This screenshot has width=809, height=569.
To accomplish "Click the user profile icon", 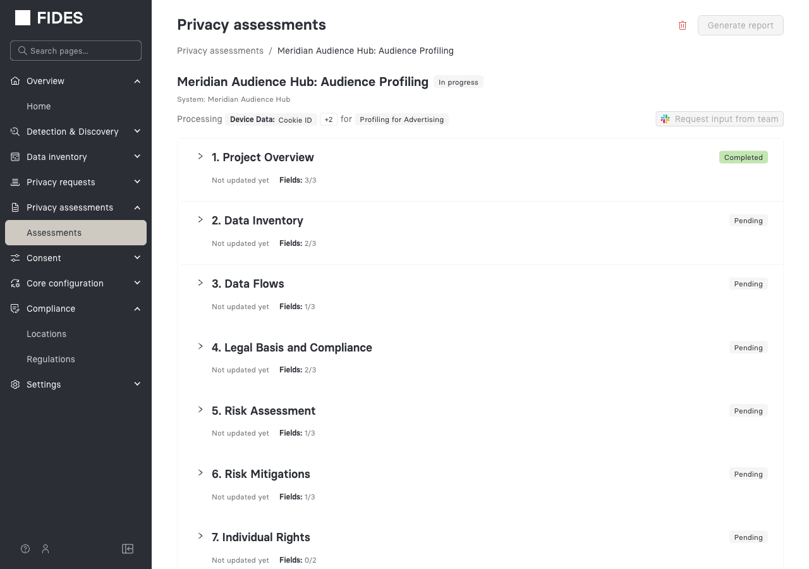I will [x=45, y=549].
